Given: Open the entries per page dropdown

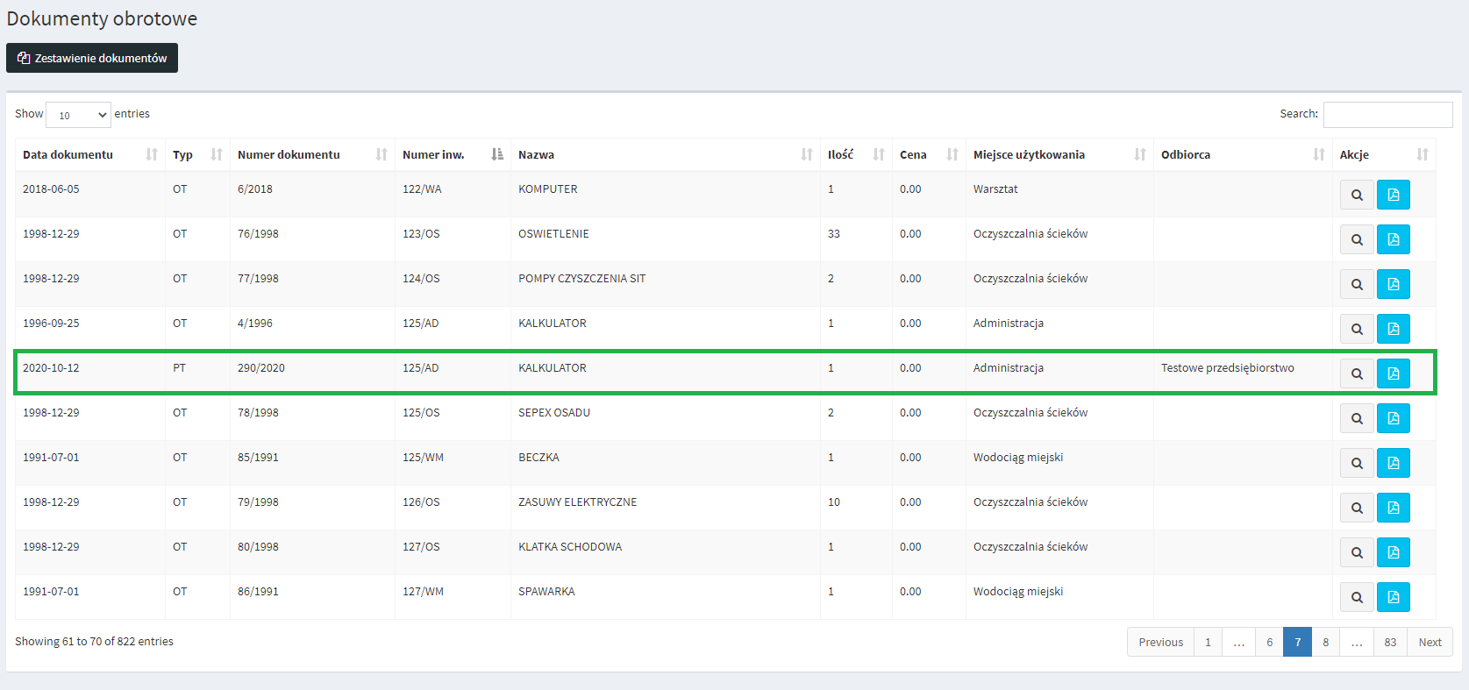Looking at the screenshot, I should pyautogui.click(x=78, y=115).
